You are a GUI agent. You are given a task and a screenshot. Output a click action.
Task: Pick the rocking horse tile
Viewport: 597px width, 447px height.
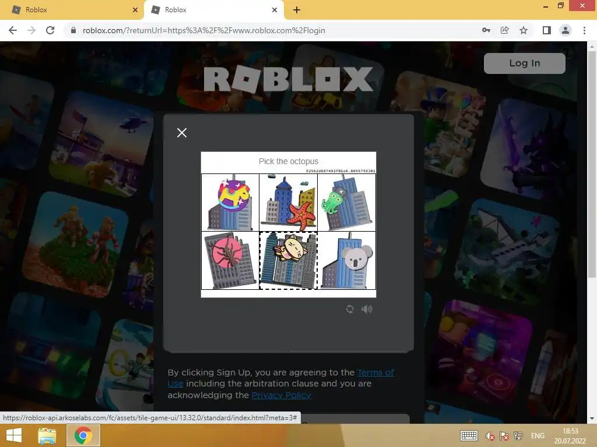(x=230, y=203)
